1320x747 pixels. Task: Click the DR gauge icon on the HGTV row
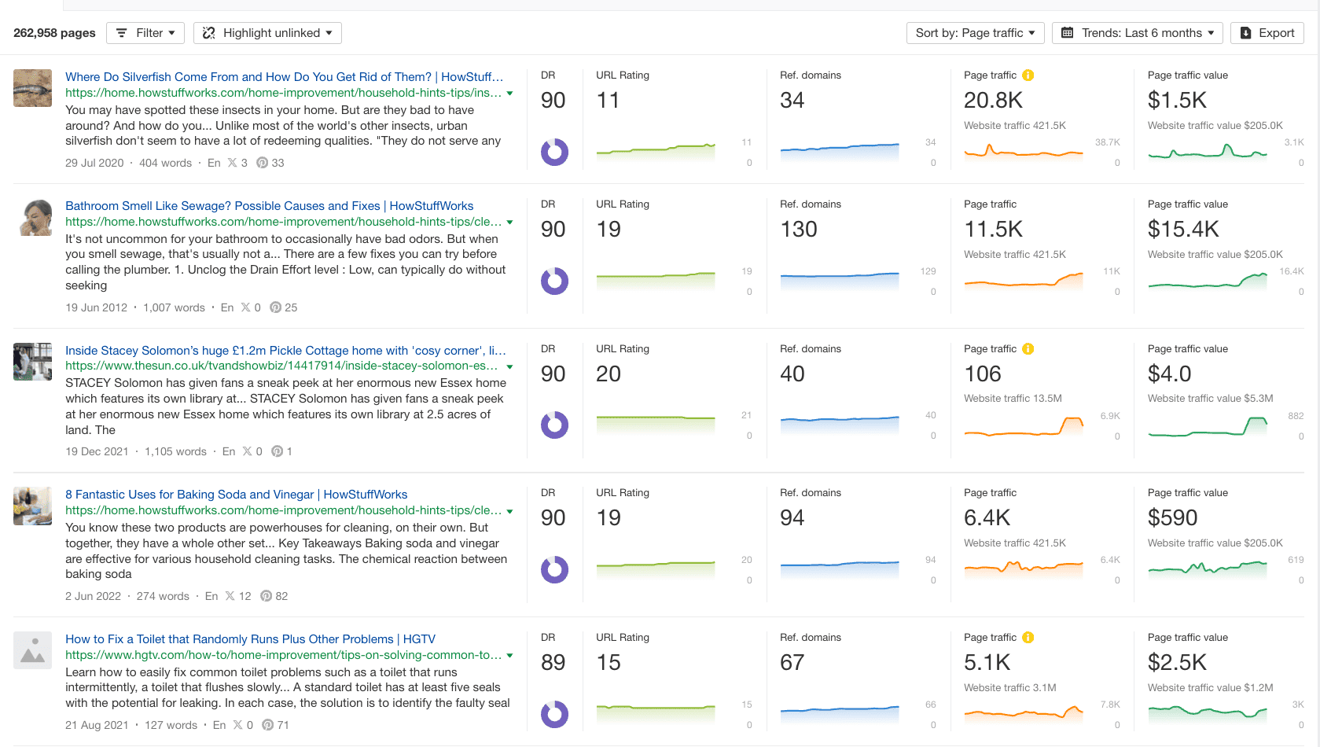point(555,715)
